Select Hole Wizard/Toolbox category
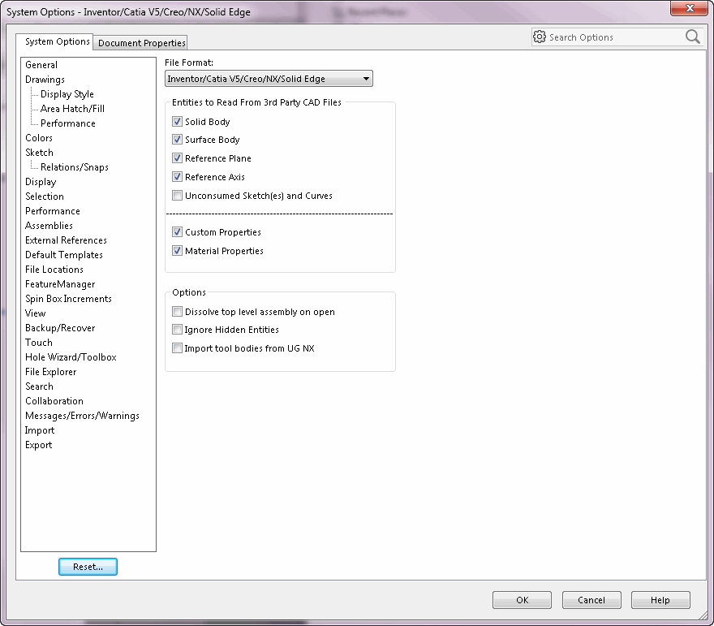 tap(71, 356)
